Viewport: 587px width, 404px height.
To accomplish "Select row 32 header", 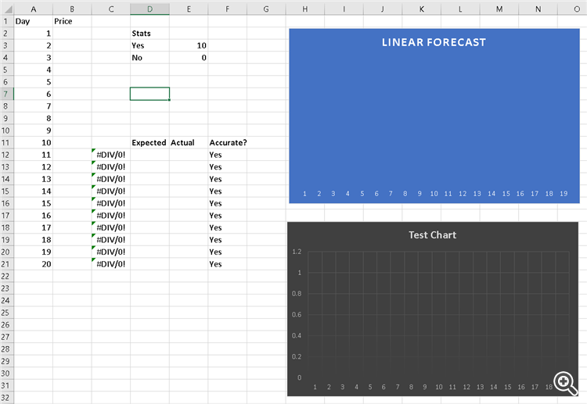I will tap(6, 397).
